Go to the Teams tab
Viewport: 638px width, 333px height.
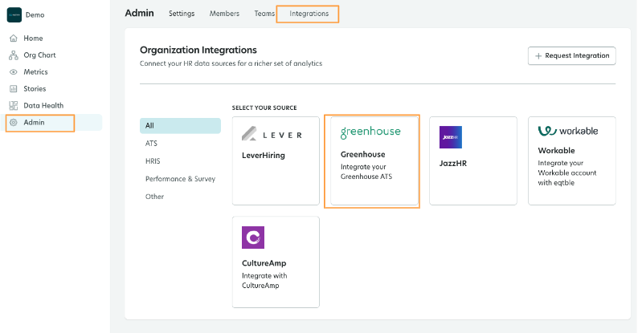point(264,14)
